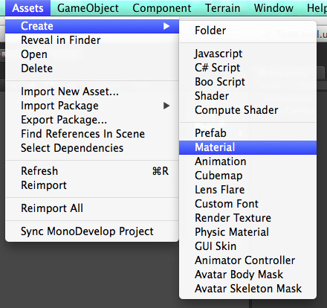Create a new GUI Skin
327x308 pixels.
click(x=247, y=246)
